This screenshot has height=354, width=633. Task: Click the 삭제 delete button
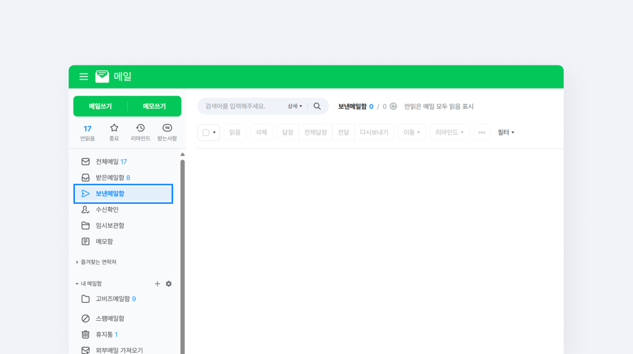[x=261, y=132]
